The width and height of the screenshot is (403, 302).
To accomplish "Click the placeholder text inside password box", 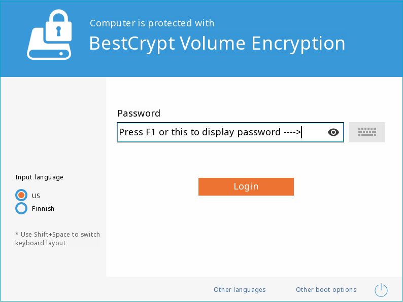I will coord(210,132).
